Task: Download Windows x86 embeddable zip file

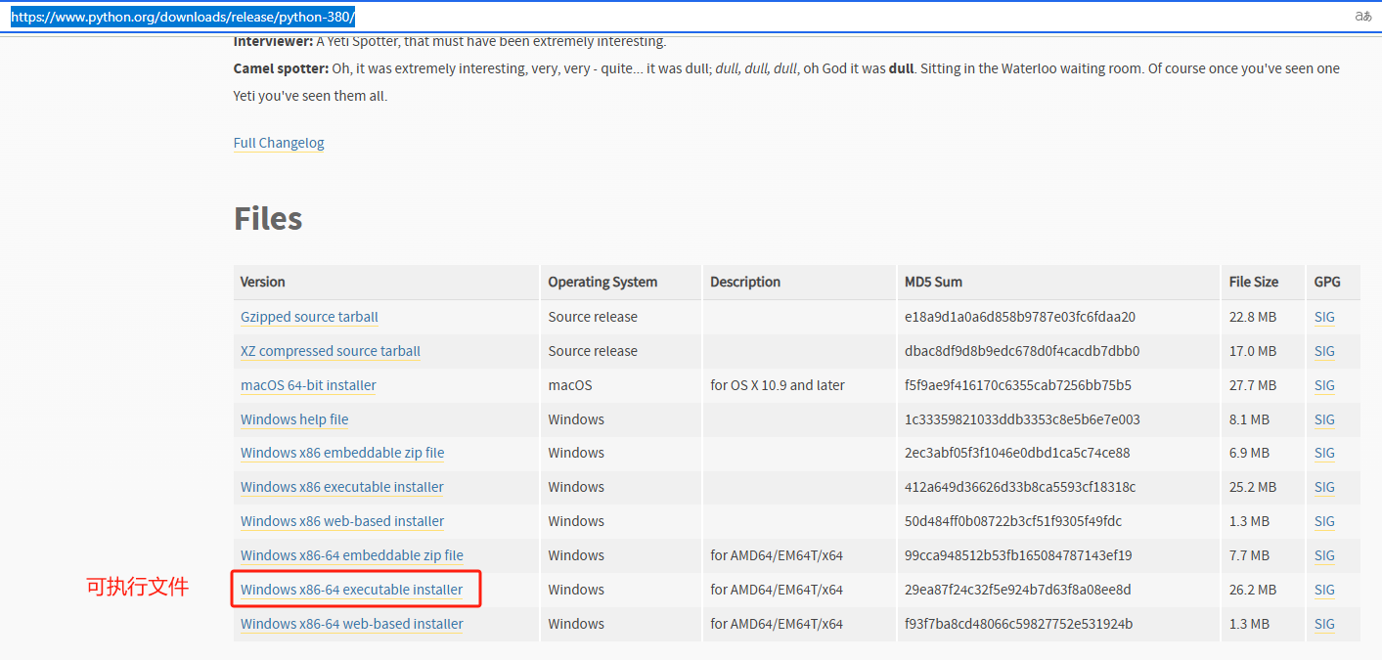Action: pos(342,453)
